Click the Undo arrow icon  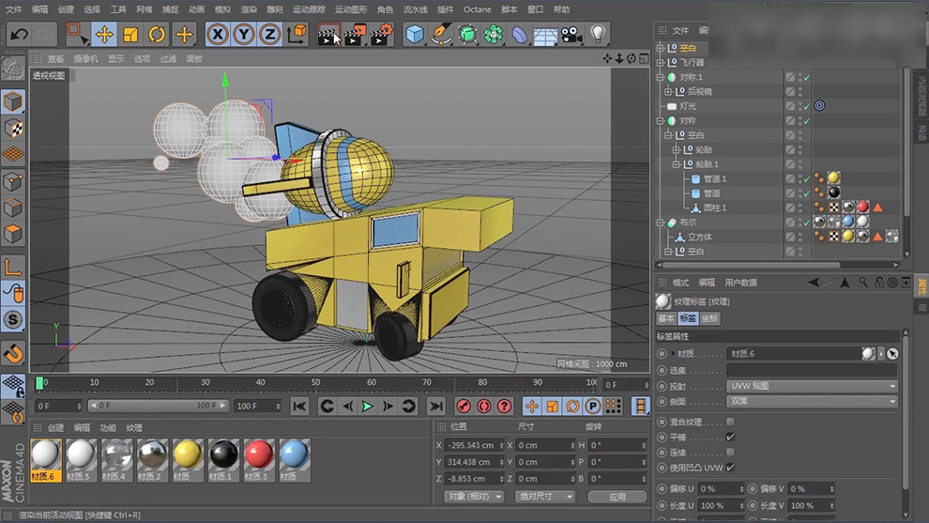coord(19,35)
